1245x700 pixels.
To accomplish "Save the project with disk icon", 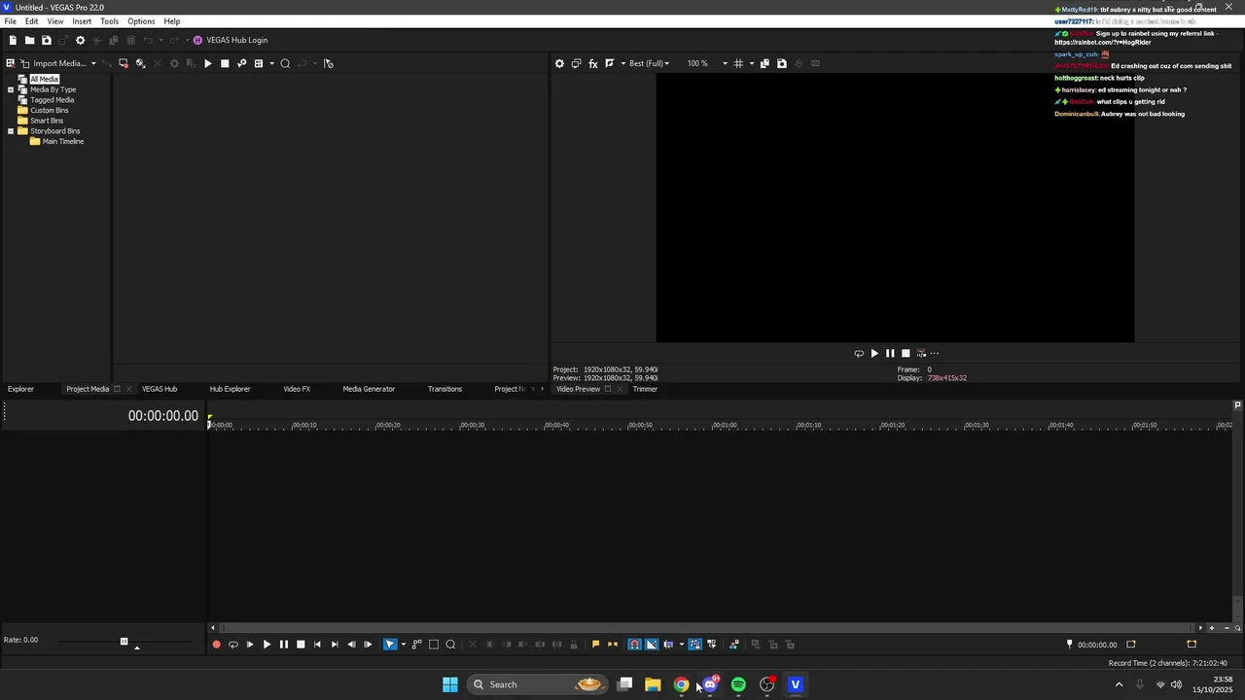I will tap(46, 40).
